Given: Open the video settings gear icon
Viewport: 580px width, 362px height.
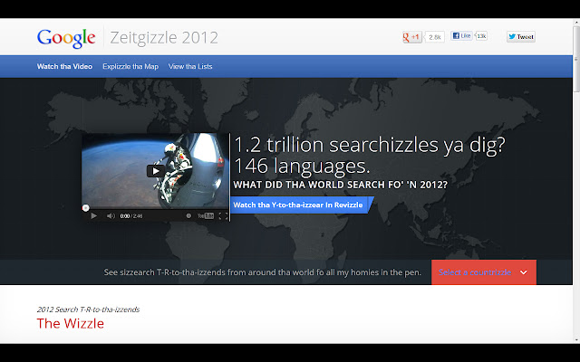Looking at the screenshot, I should click(x=188, y=215).
